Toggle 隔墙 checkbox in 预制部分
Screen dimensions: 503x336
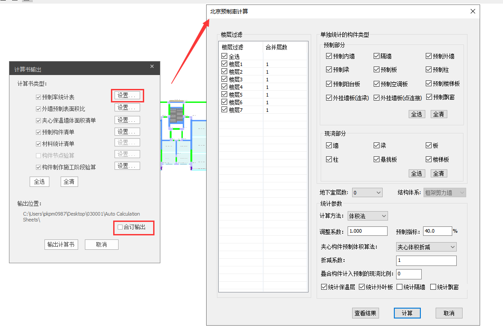[x=377, y=56]
